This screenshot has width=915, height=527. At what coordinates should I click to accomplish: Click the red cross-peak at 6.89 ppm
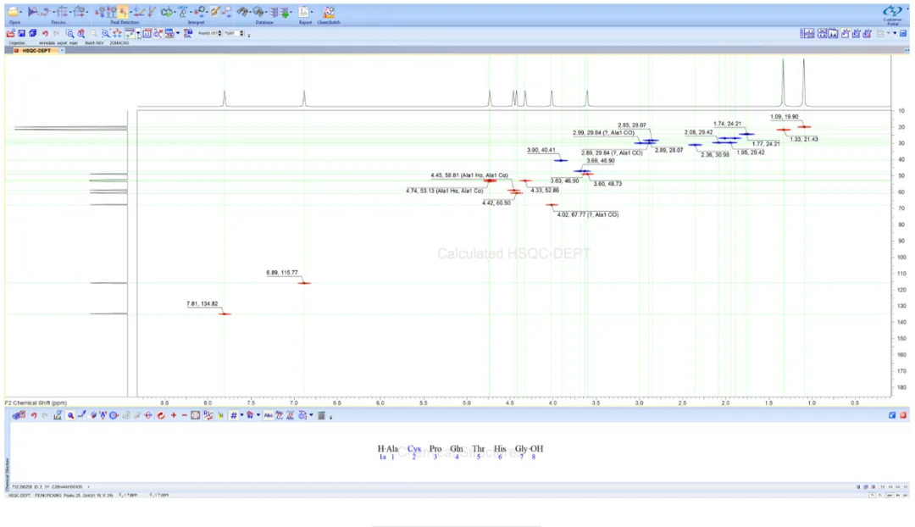[x=304, y=283]
